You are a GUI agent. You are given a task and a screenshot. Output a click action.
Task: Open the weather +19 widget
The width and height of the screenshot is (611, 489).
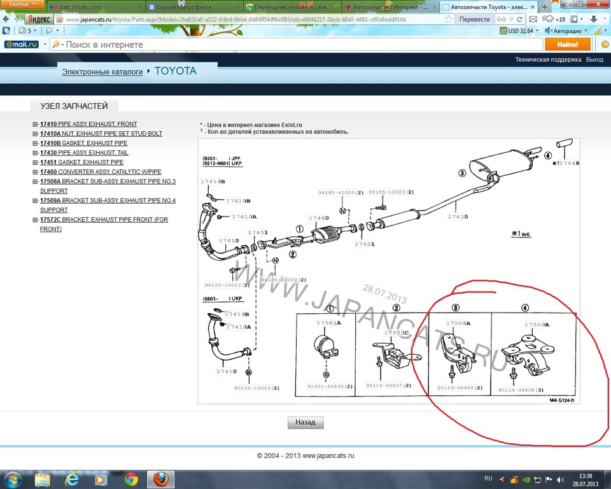553,19
